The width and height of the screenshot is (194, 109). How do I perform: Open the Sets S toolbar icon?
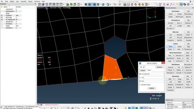(57, 5)
